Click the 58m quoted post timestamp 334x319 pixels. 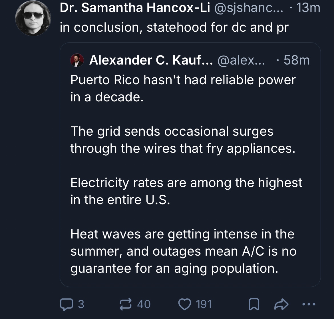(x=297, y=60)
